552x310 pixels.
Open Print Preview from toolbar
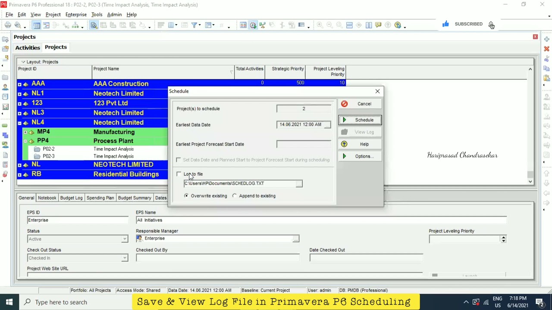click(x=18, y=25)
